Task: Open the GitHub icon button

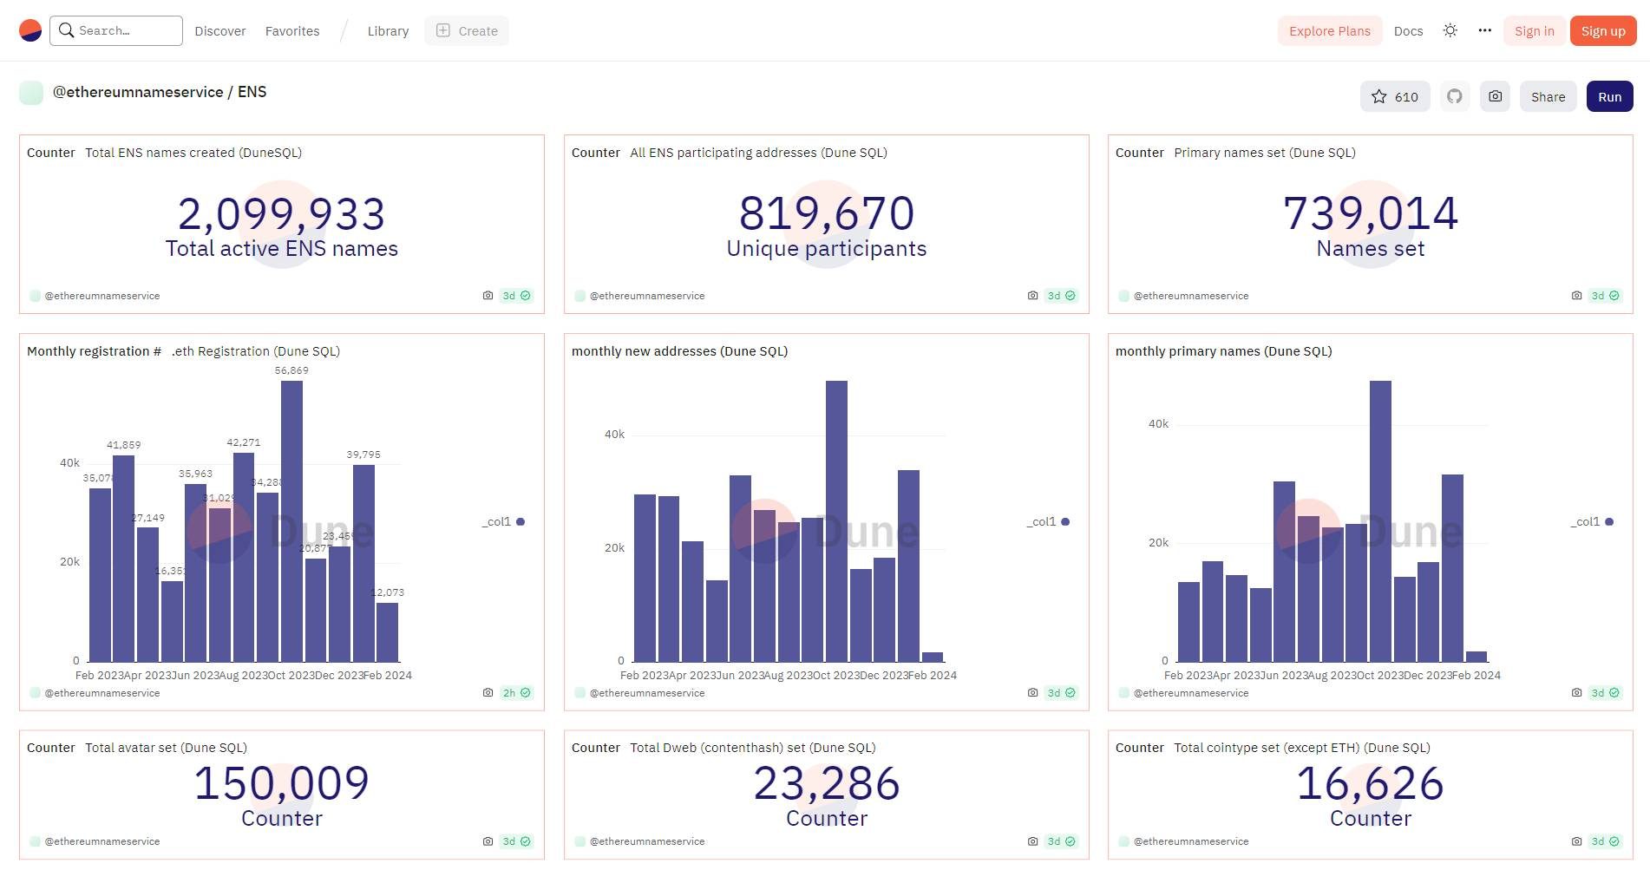Action: pyautogui.click(x=1455, y=96)
